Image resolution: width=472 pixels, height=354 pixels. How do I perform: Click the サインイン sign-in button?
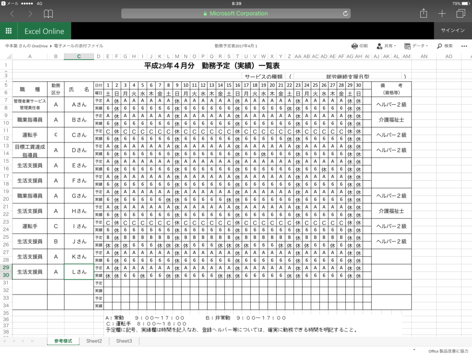pyautogui.click(x=453, y=30)
